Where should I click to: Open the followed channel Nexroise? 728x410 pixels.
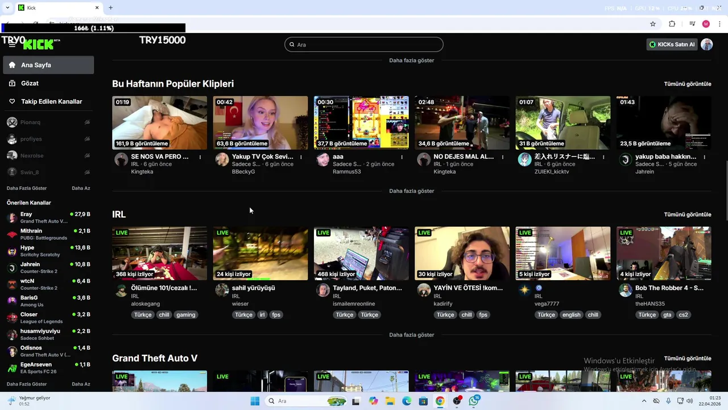[x=48, y=155]
